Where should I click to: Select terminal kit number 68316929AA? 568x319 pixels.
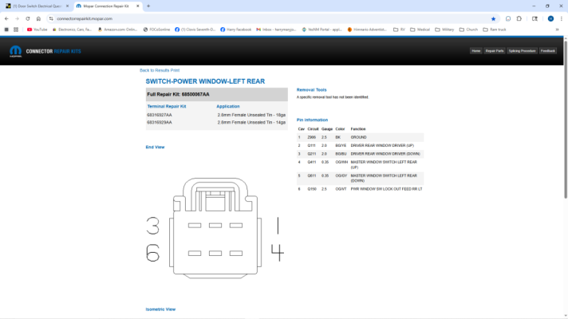(160, 122)
